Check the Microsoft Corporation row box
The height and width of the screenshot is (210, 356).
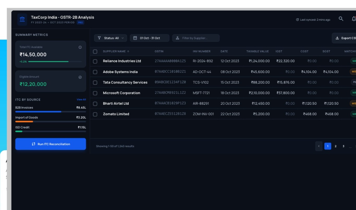(x=95, y=93)
